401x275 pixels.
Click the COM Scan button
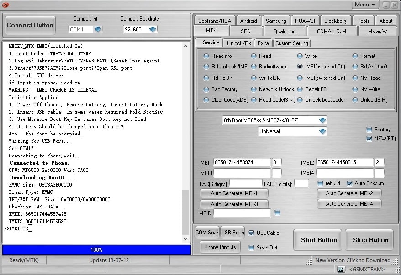207,232
